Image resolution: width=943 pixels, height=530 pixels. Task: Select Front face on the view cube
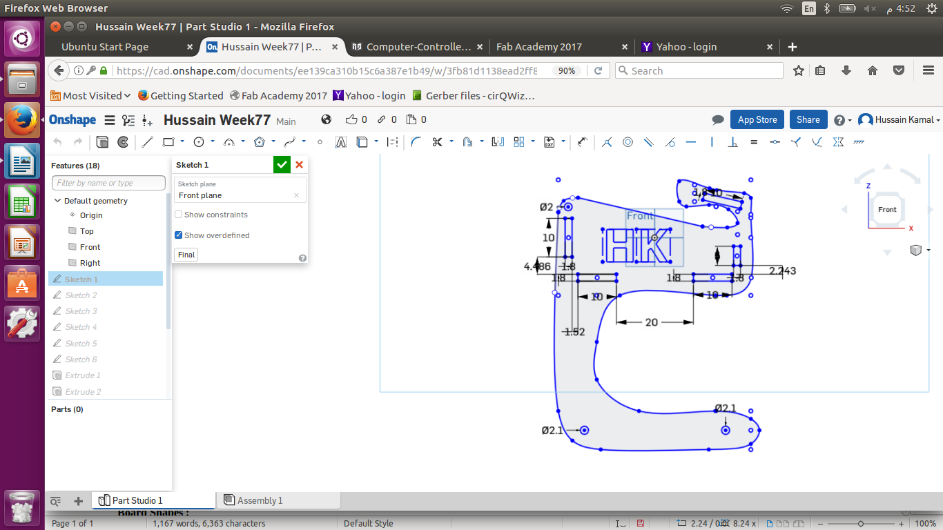[887, 209]
